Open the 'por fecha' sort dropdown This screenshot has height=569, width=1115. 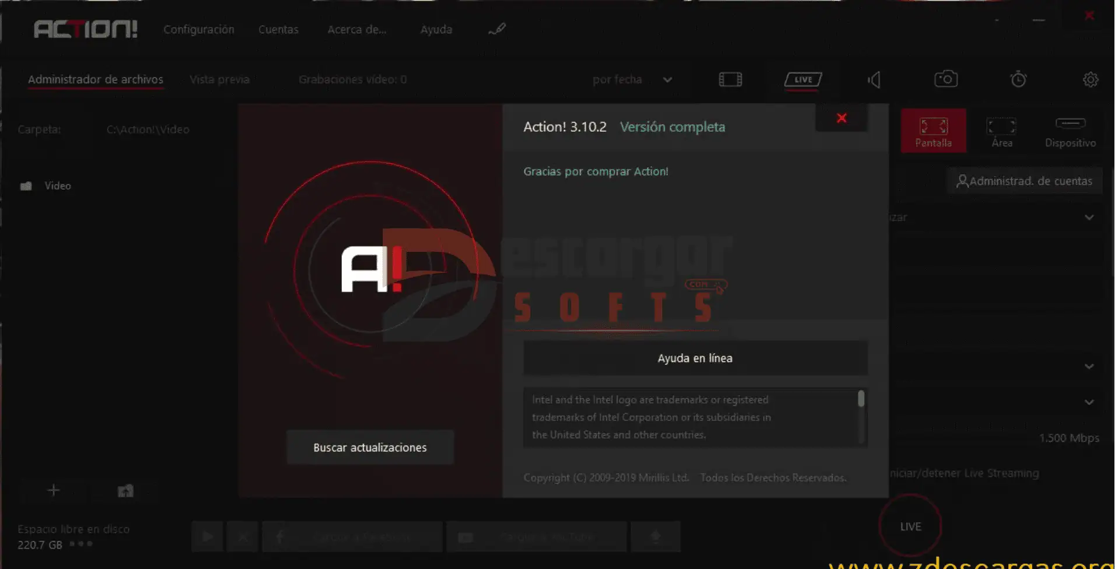(632, 79)
